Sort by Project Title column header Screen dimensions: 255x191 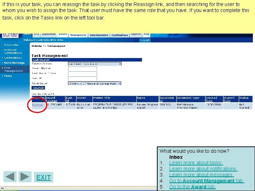point(114,99)
